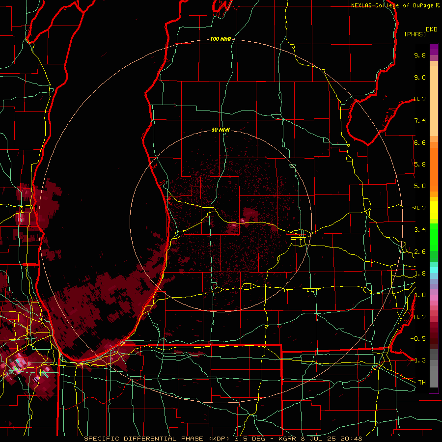Viewport: 442px width, 442px height.
Task: Click the 9.0 value on the legend
Action: 420,77
